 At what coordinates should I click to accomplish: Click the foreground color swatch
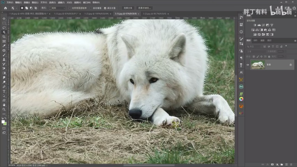coord(3,121)
